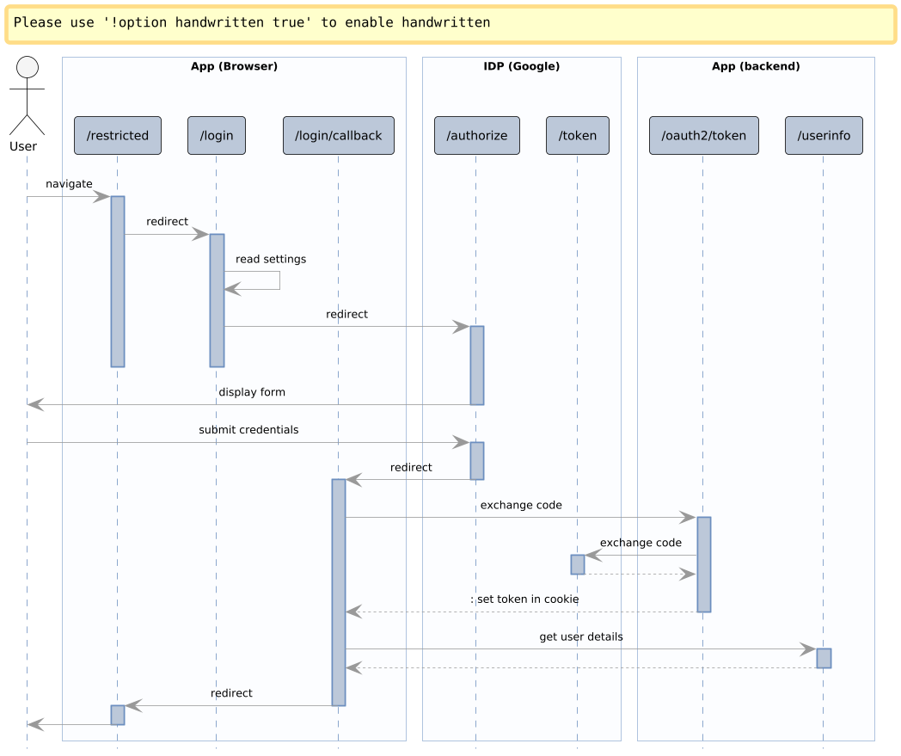901x756 pixels.
Task: Select the /restricted participant box
Action: point(117,136)
